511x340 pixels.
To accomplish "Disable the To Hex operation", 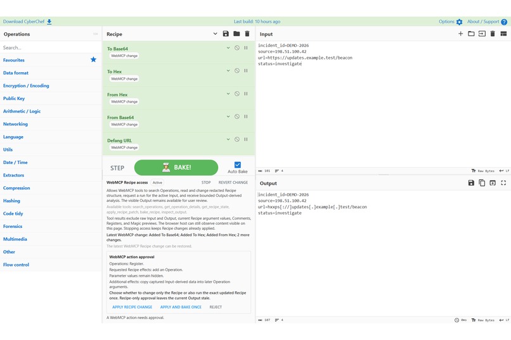I will tap(237, 71).
